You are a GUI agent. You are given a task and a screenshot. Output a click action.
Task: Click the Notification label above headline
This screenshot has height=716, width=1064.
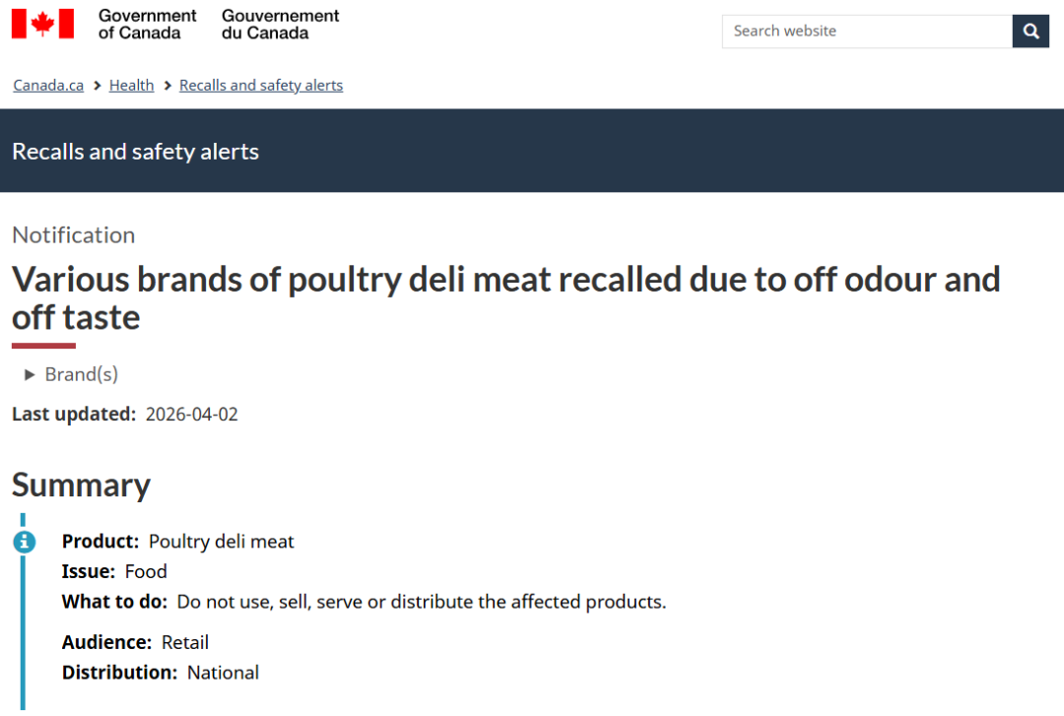[x=74, y=234]
